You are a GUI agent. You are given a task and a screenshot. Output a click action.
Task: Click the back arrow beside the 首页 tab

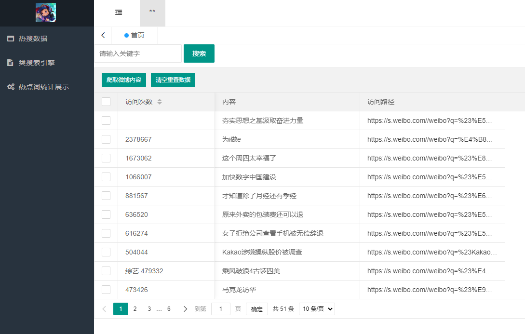click(x=103, y=35)
